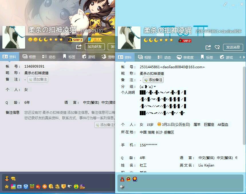
Task: Open the 资料 tab in left window
Action: click(9, 57)
